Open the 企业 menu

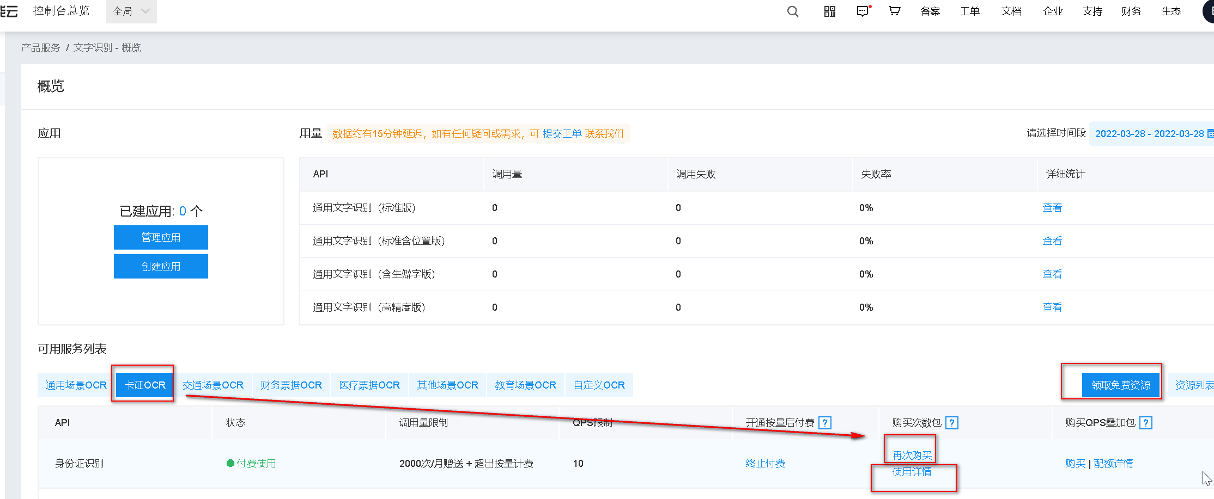[x=1053, y=11]
